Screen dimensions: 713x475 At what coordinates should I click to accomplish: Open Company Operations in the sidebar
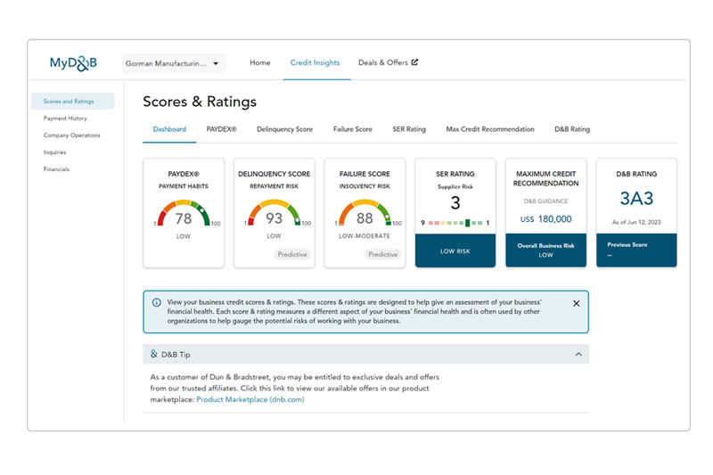pyautogui.click(x=71, y=135)
